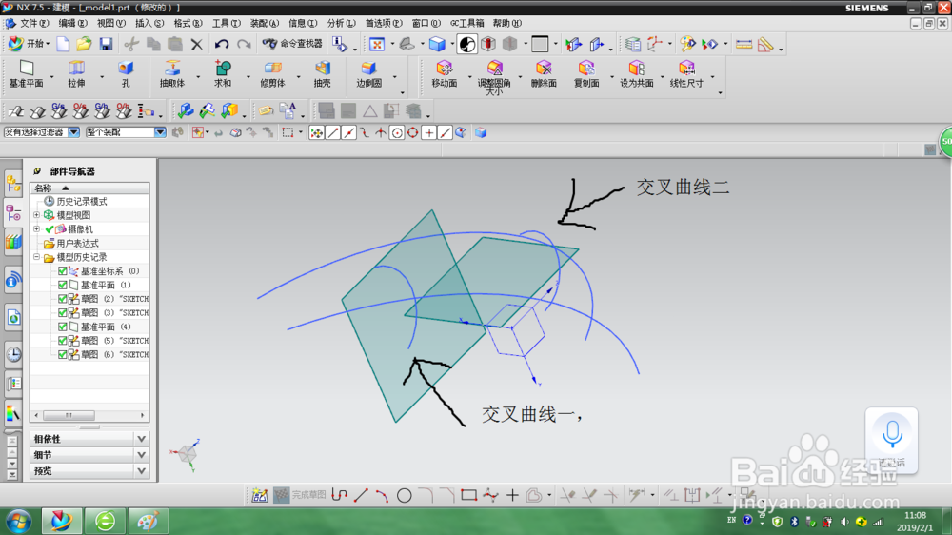Select the 孔 hole tool
Viewport: 952px width, 535px height.
click(126, 74)
